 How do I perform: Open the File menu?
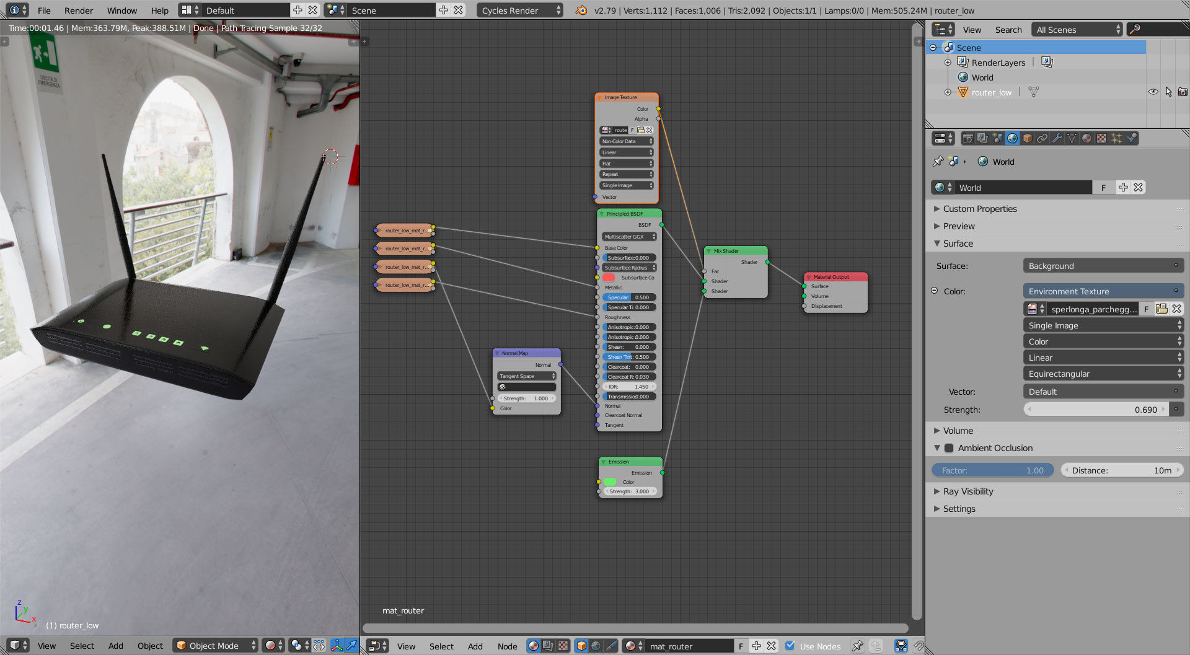coord(44,11)
